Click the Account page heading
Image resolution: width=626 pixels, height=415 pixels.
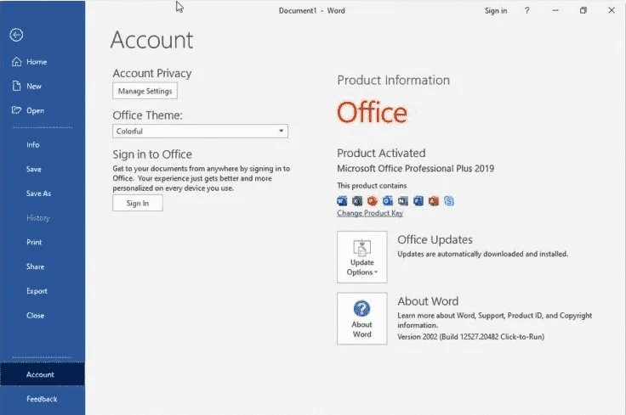point(151,40)
